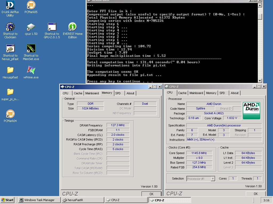
Task: Click the FSB:DRAM value 1:1
Action: tap(118, 130)
